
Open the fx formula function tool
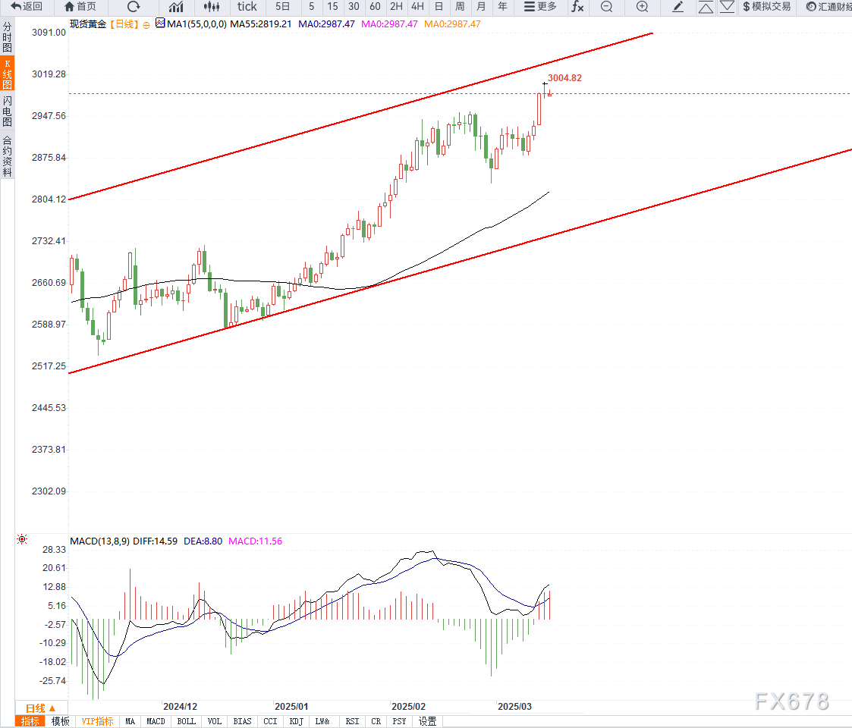tap(577, 7)
